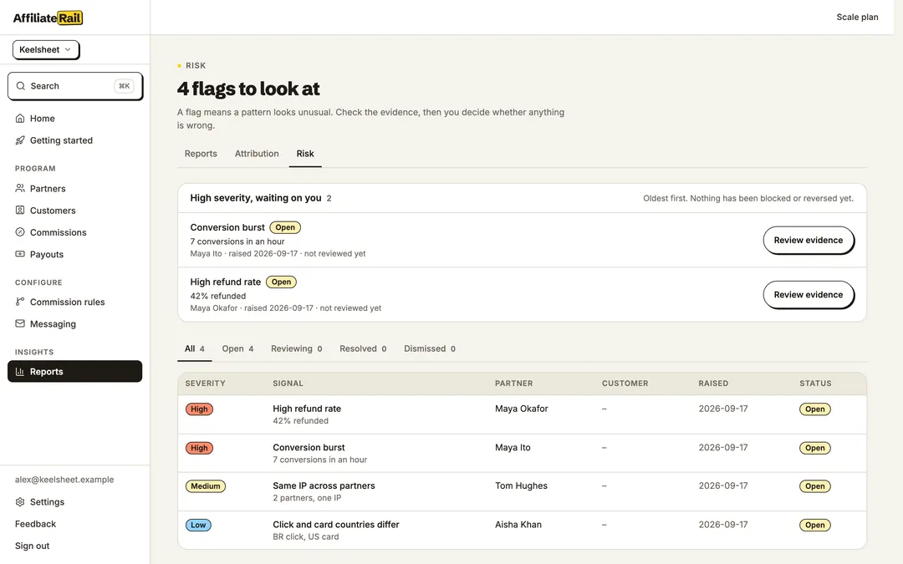Switch to the Attribution tab
Screen dimensions: 903x564
pos(257,154)
